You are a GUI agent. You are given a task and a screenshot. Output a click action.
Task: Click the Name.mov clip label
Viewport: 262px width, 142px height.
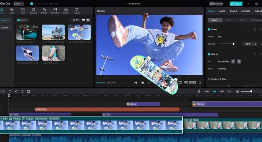click(41, 119)
